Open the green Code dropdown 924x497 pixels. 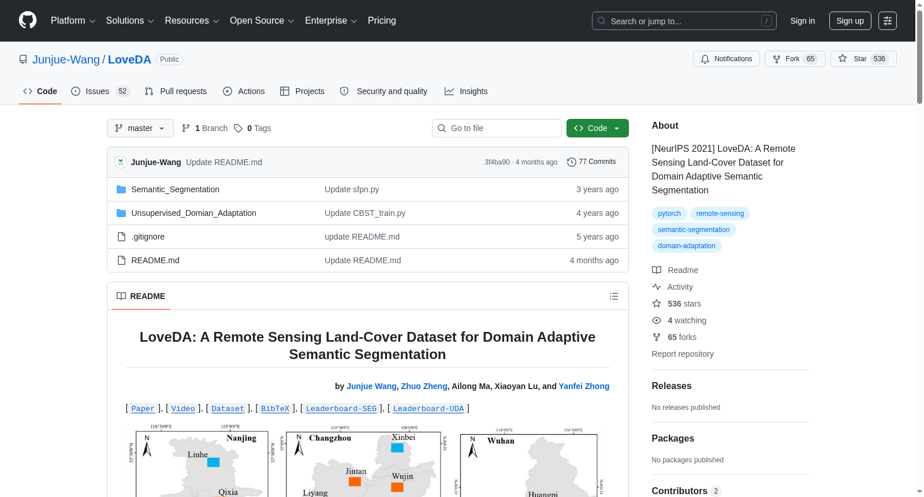pos(598,128)
